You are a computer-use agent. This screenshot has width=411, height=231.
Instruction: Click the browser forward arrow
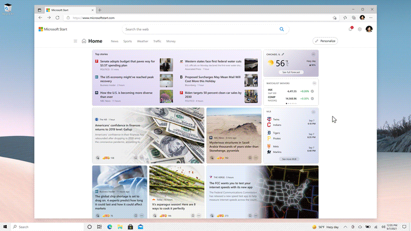tap(49, 18)
